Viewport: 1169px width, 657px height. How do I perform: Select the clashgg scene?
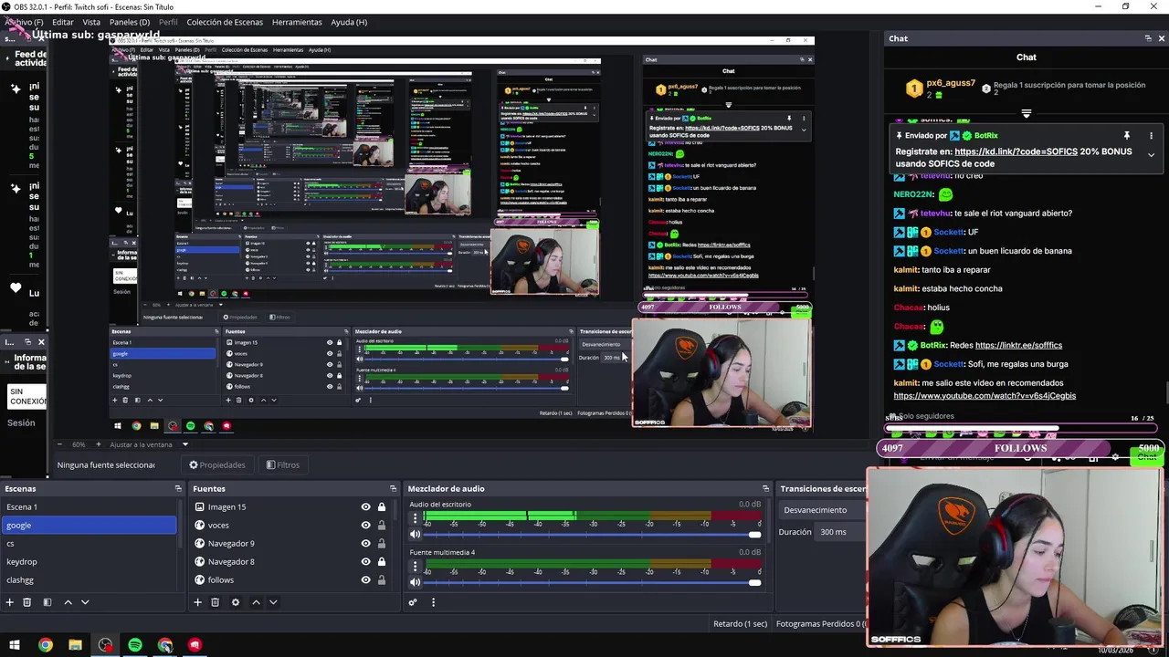[x=89, y=580]
